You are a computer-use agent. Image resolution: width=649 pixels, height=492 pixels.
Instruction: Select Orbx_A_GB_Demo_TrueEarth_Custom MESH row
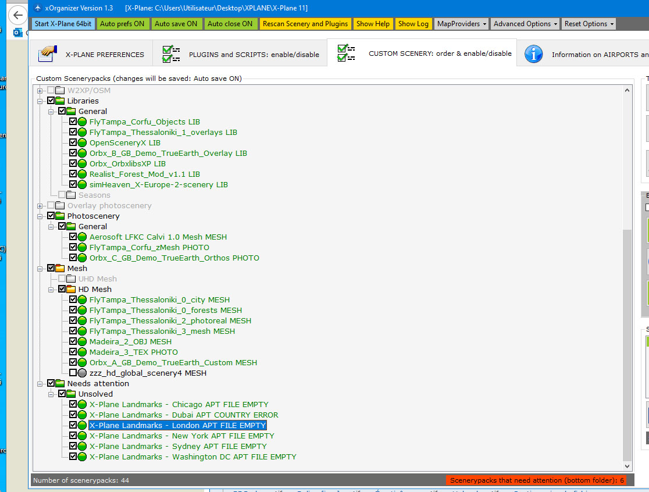tap(173, 362)
